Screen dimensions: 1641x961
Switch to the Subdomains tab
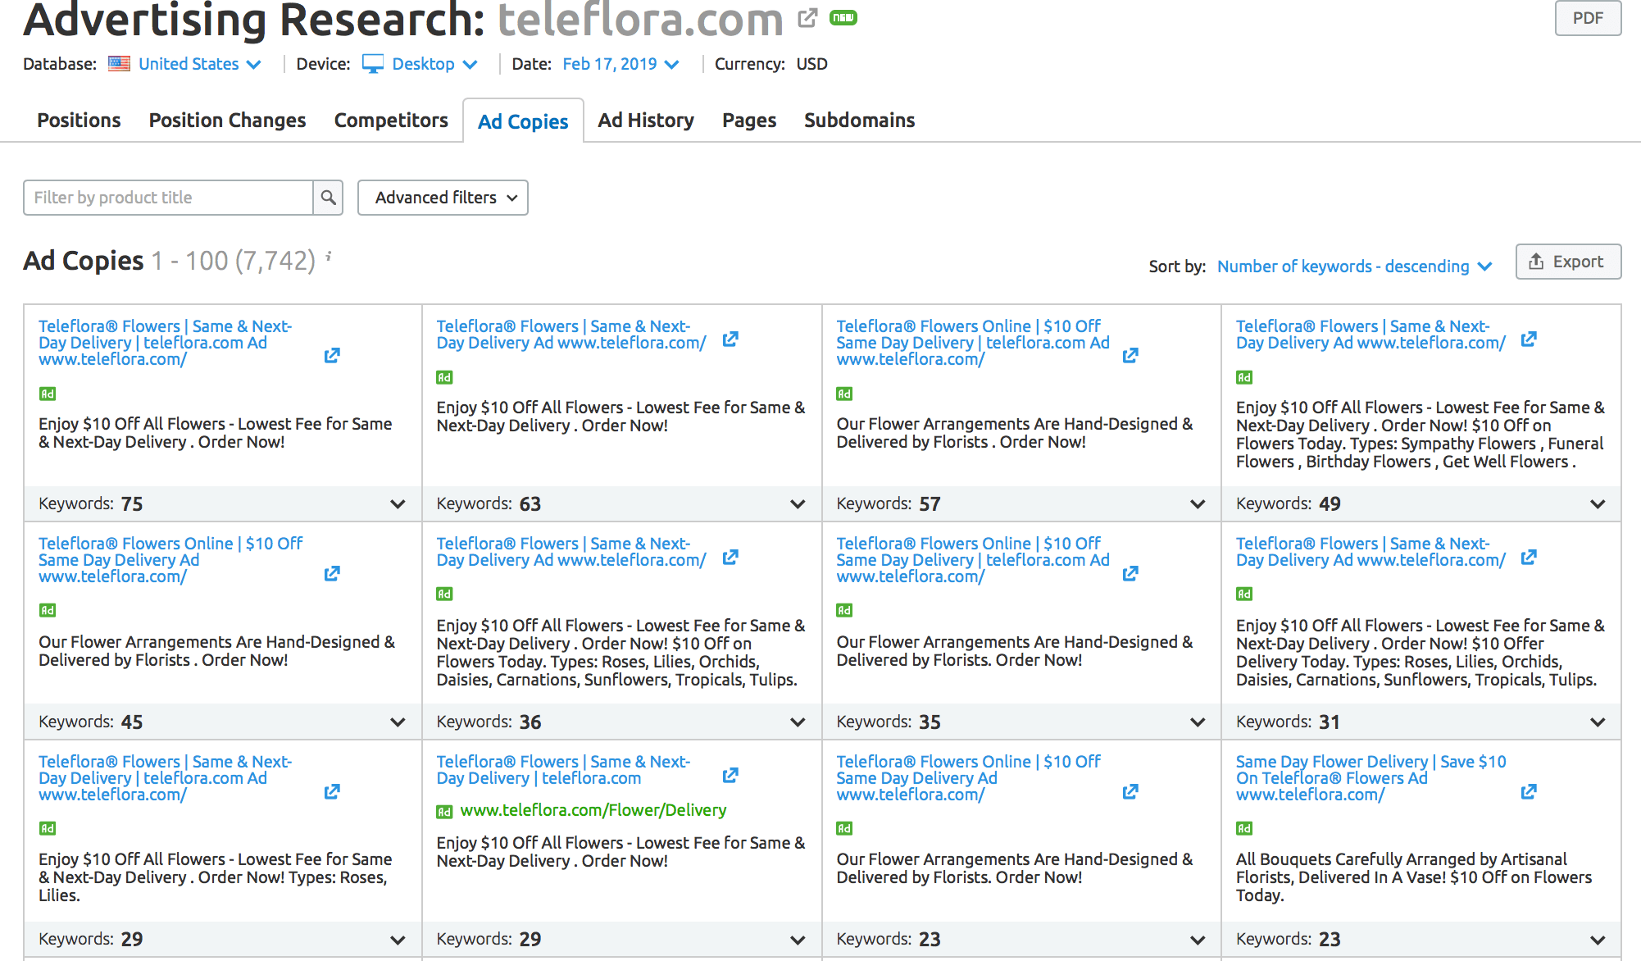(859, 121)
